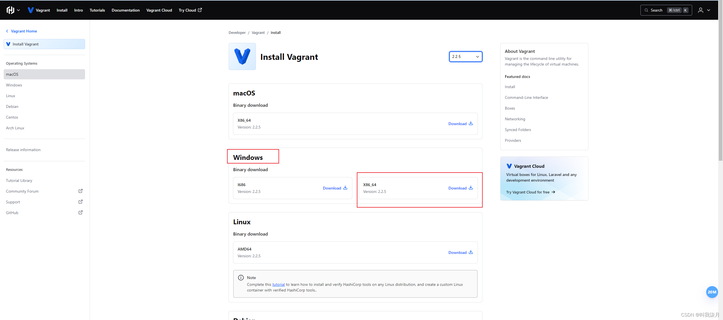Open Install in top navigation
The height and width of the screenshot is (320, 723).
pos(62,10)
